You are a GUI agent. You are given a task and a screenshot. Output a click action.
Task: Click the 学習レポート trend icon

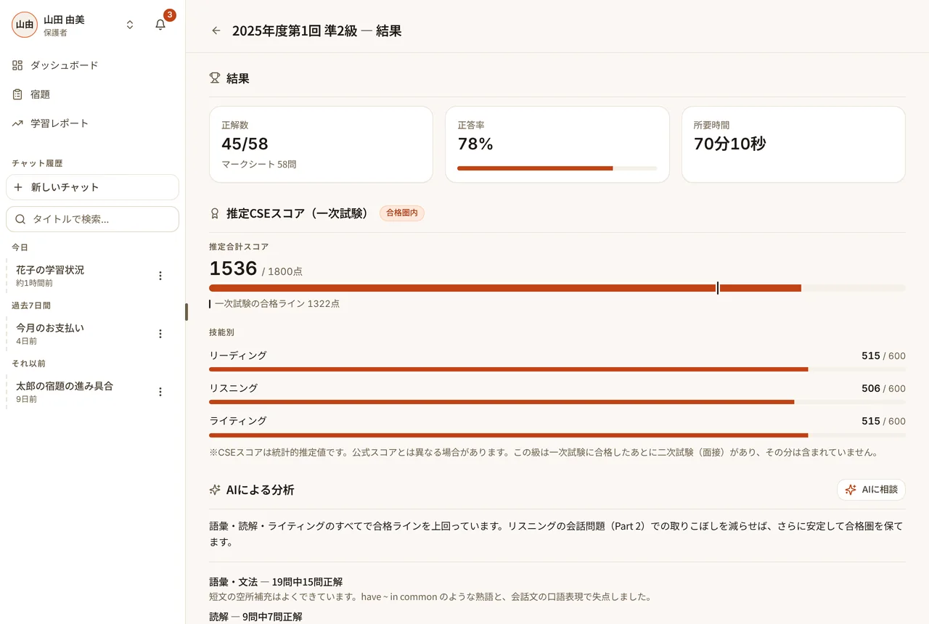pyautogui.click(x=17, y=123)
